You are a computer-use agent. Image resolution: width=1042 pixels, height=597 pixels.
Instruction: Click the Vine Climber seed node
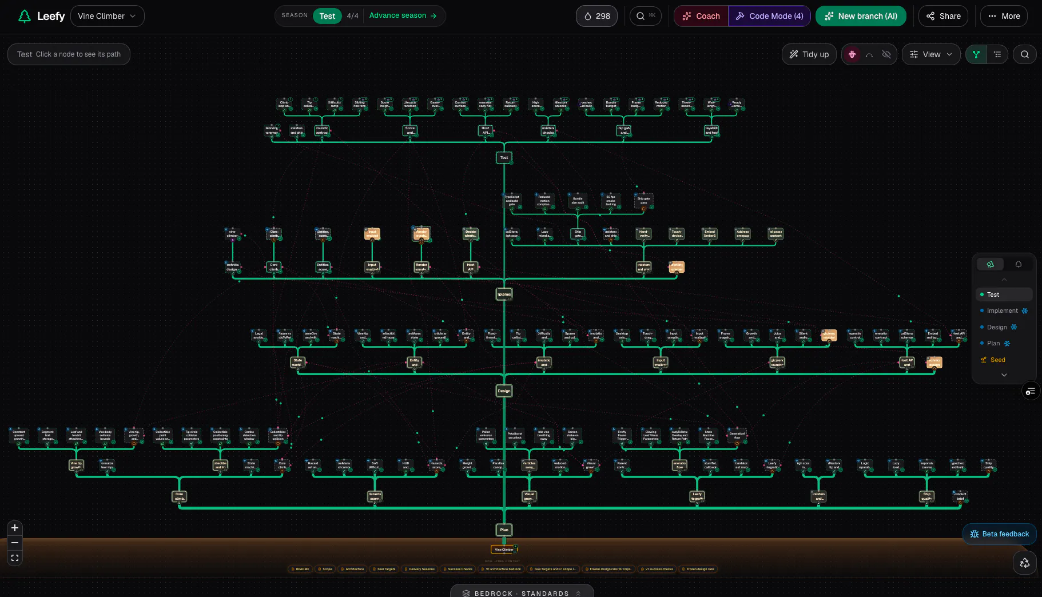504,550
